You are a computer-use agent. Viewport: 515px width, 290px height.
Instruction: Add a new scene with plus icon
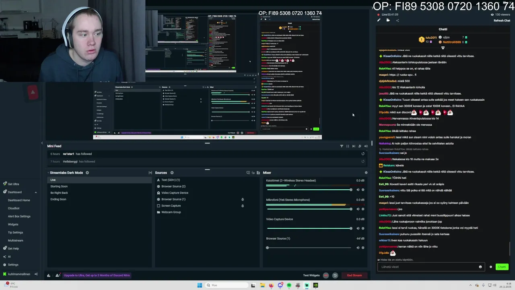click(87, 173)
